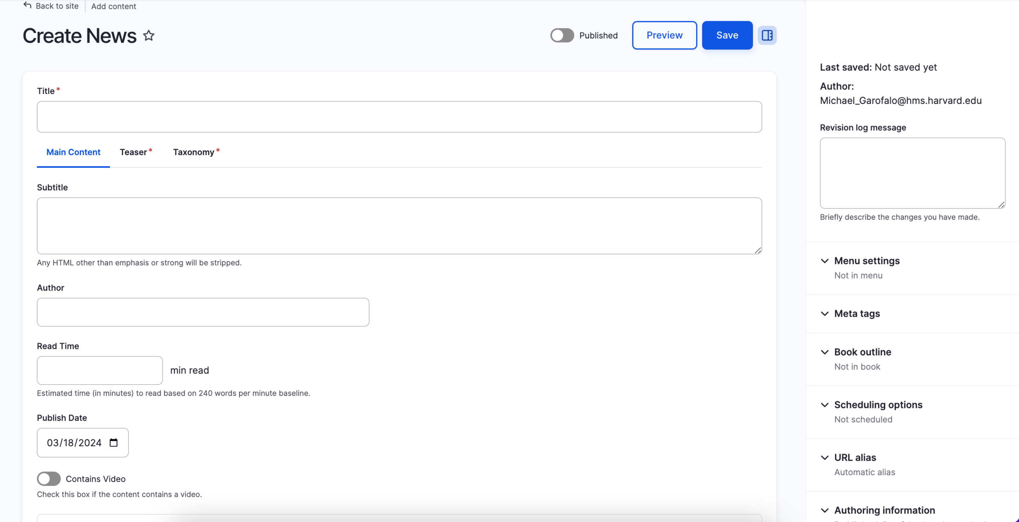This screenshot has width=1019, height=522.
Task: Toggle the Published switch
Action: click(x=562, y=35)
